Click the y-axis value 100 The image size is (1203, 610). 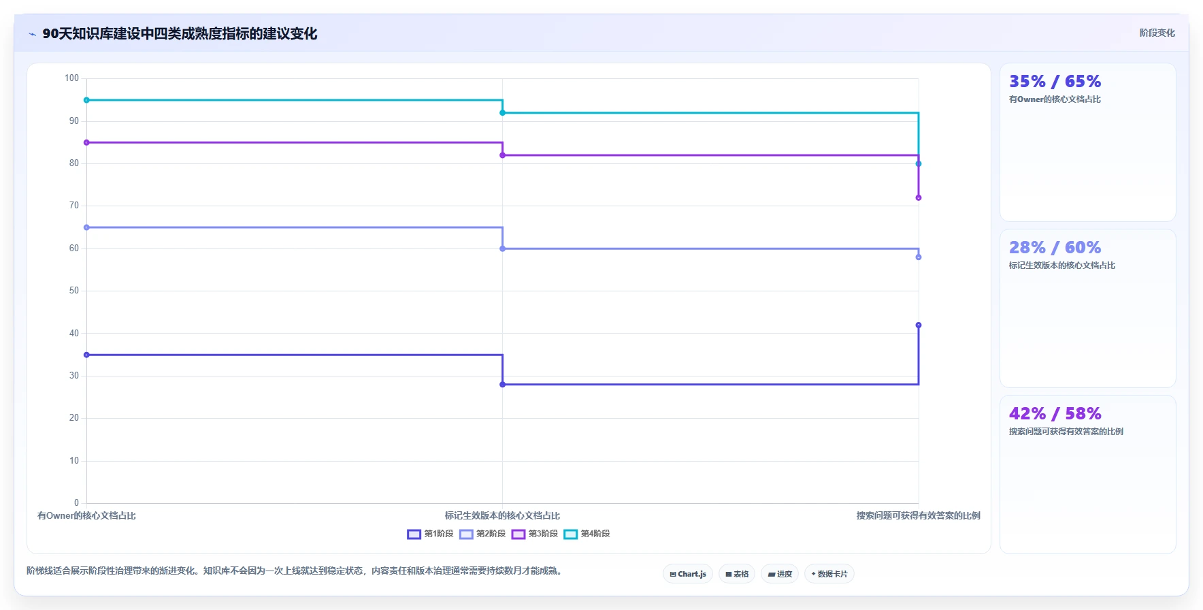[71, 78]
